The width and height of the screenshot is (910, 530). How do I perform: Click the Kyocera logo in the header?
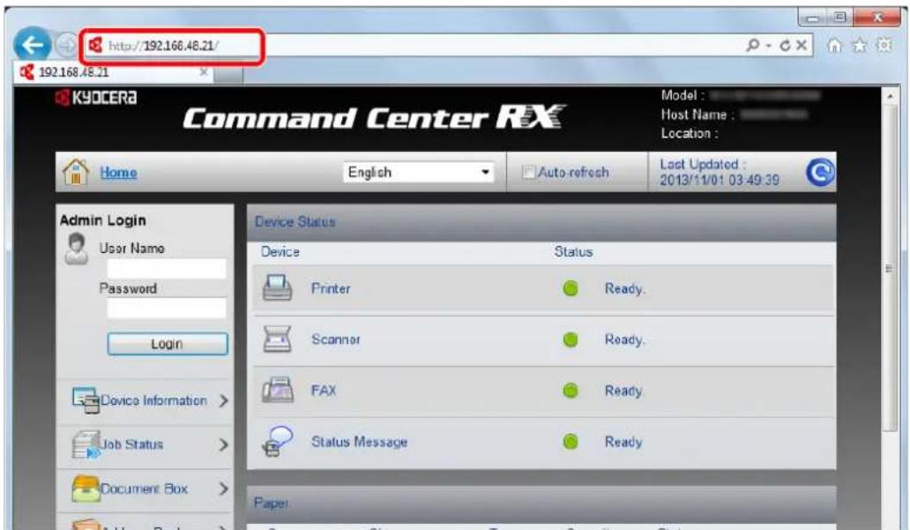click(96, 98)
